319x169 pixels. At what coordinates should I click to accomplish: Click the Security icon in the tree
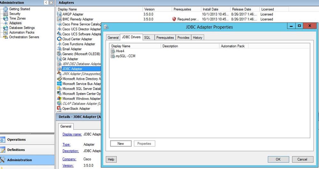6,14
